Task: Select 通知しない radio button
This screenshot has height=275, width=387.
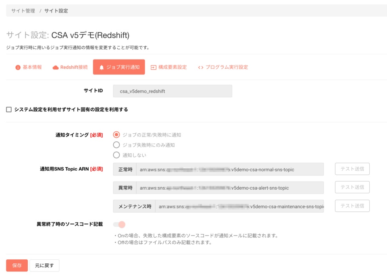Action: pos(116,155)
